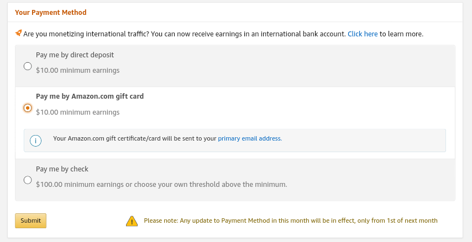Click the rocket icon beside international traffic notice

[19, 33]
